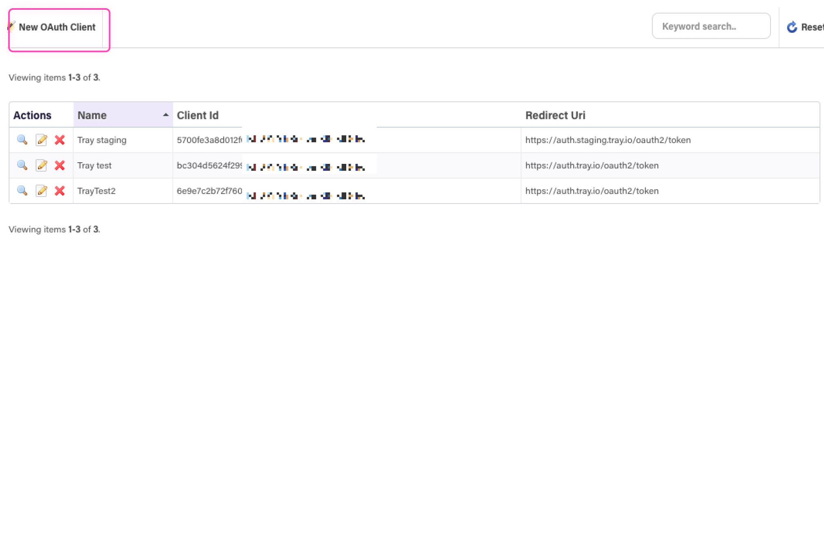Click the Actions column header
This screenshot has height=547, width=824.
click(32, 115)
